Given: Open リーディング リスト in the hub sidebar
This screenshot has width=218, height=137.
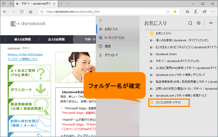Looking at the screenshot, I should coord(118,38).
